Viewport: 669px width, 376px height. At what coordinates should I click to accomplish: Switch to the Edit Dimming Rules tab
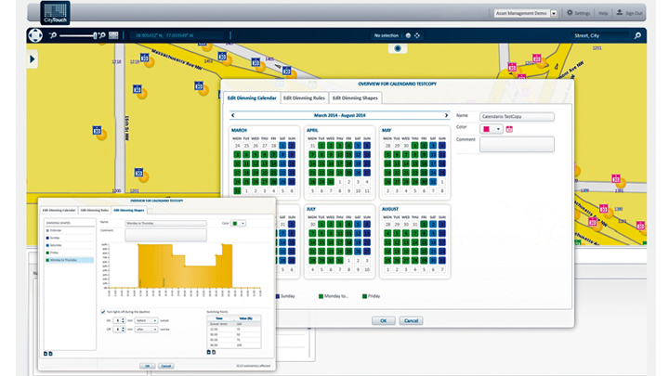click(x=304, y=97)
